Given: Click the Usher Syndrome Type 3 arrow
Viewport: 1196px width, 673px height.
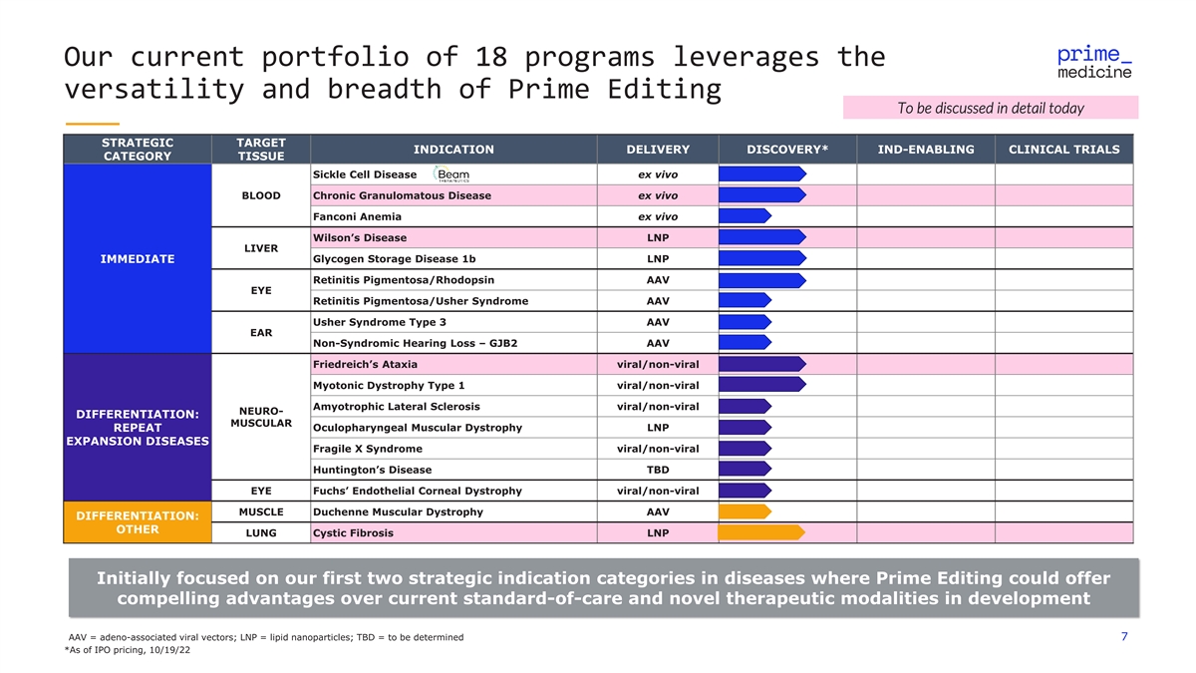Looking at the screenshot, I should [745, 322].
